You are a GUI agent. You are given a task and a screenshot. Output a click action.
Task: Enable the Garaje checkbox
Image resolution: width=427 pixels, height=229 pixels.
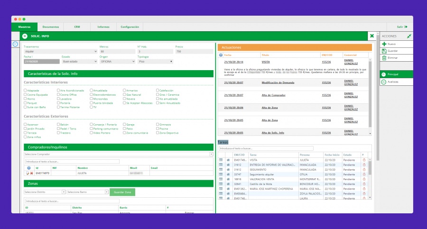pyautogui.click(x=124, y=124)
